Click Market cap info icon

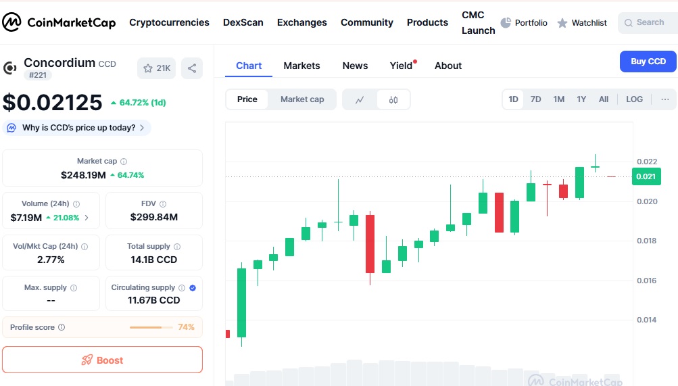click(124, 162)
